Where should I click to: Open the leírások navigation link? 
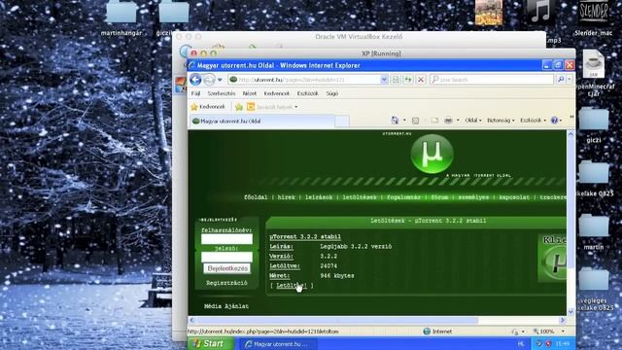[319, 197]
